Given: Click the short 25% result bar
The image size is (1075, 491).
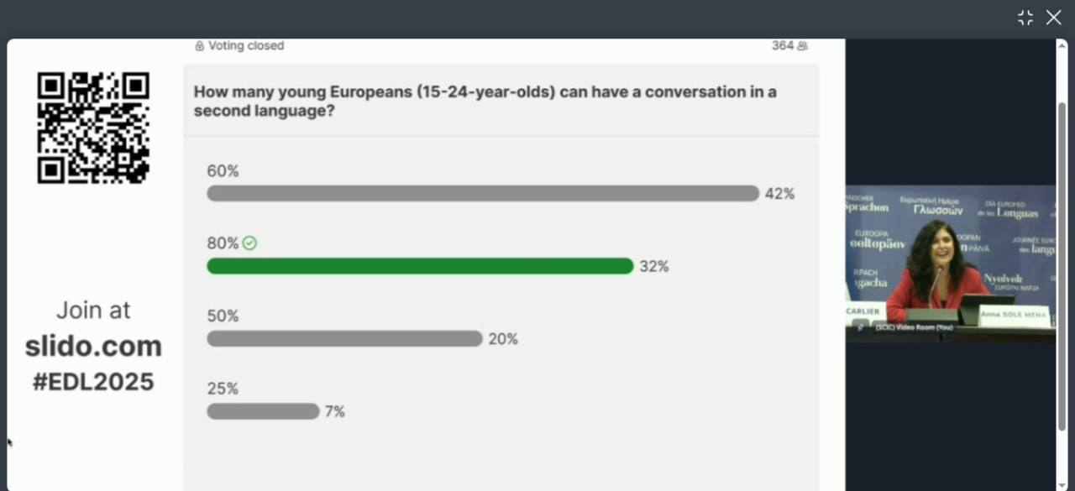Looking at the screenshot, I should tap(263, 411).
